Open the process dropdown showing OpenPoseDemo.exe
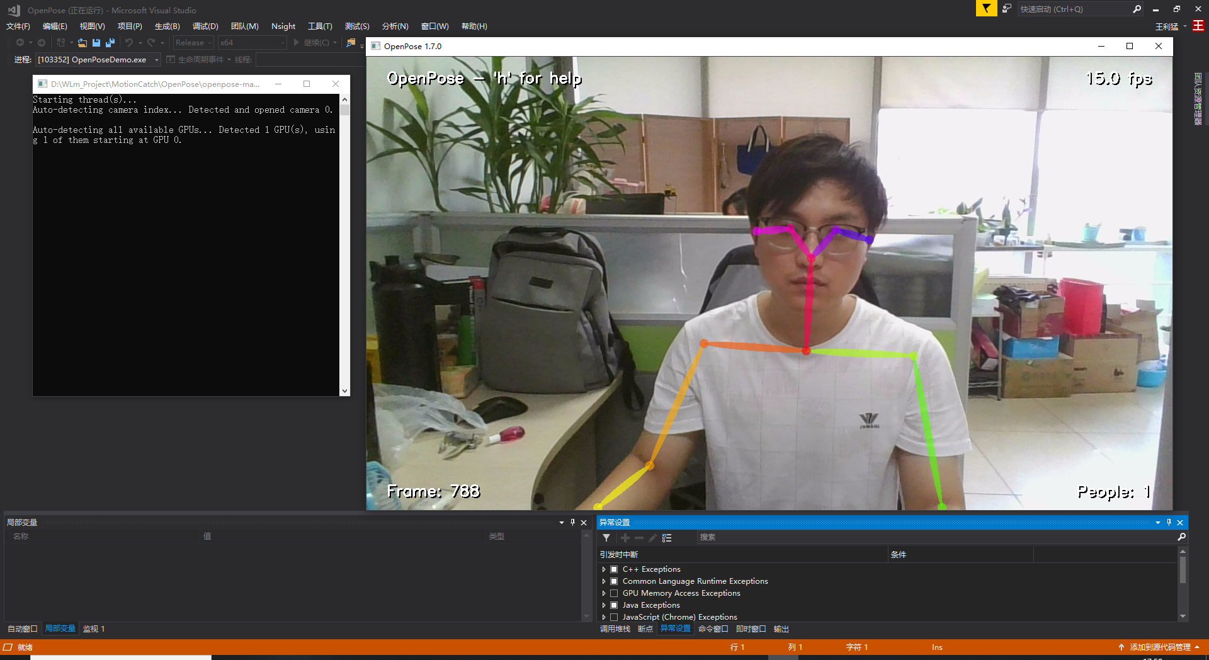Image resolution: width=1209 pixels, height=660 pixels. [98, 60]
